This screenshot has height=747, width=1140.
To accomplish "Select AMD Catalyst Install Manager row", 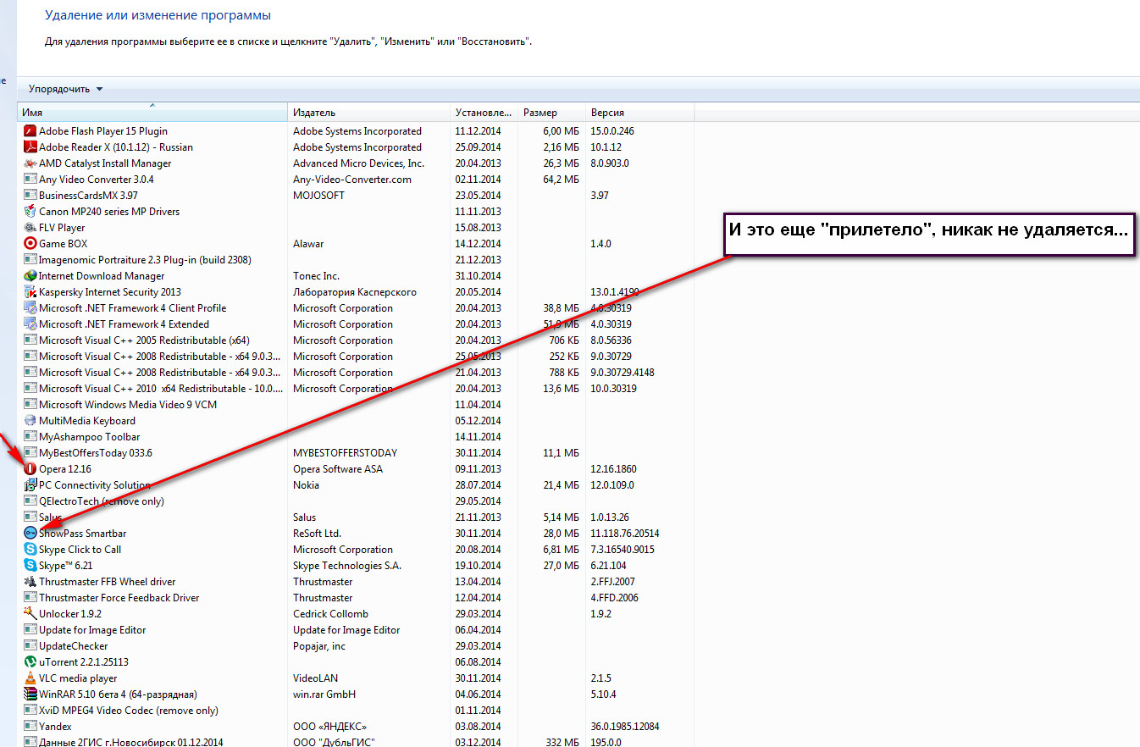I will tap(105, 163).
